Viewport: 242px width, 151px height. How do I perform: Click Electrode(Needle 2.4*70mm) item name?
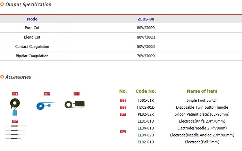202,128
